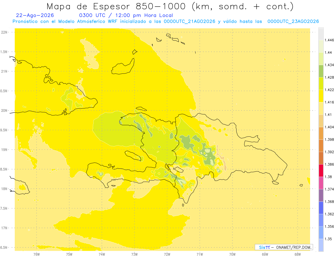The height and width of the screenshot is (258, 334).
Task: Pick the bright yellow swatch below 1.422
Action: click(x=321, y=96)
